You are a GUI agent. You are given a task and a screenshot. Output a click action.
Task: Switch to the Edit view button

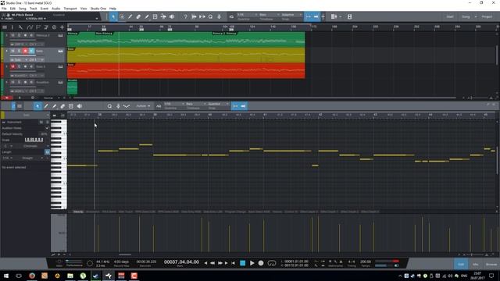[x=461, y=264]
